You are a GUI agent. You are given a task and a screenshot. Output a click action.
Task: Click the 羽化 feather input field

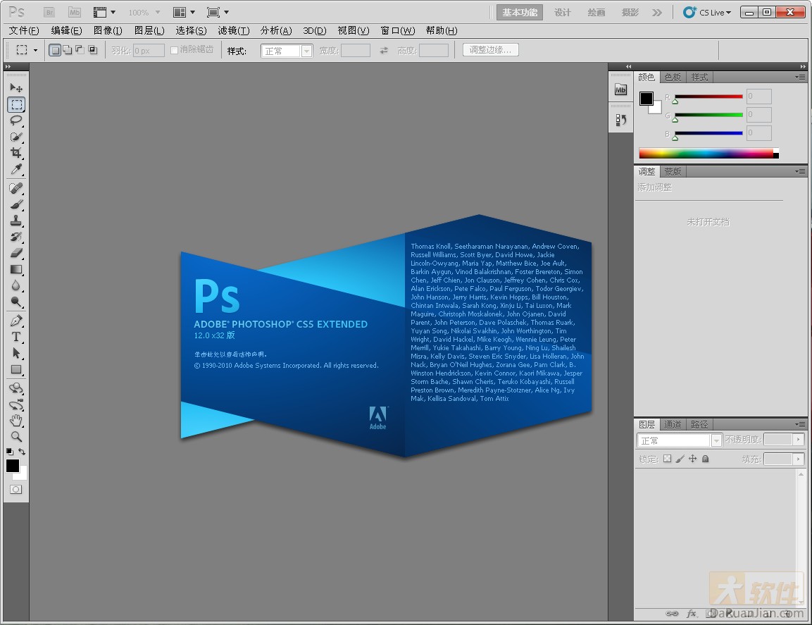pos(148,49)
